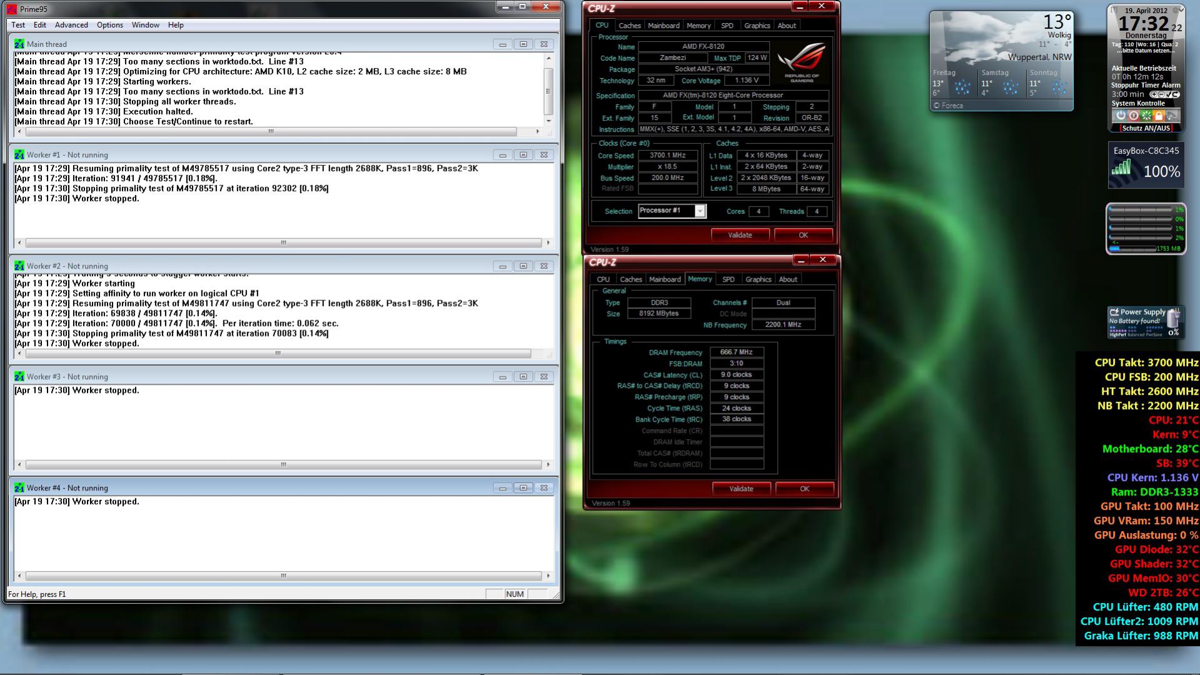Switch to Mainboard tab in upper CPU-Z window
The height and width of the screenshot is (675, 1200).
tap(663, 26)
